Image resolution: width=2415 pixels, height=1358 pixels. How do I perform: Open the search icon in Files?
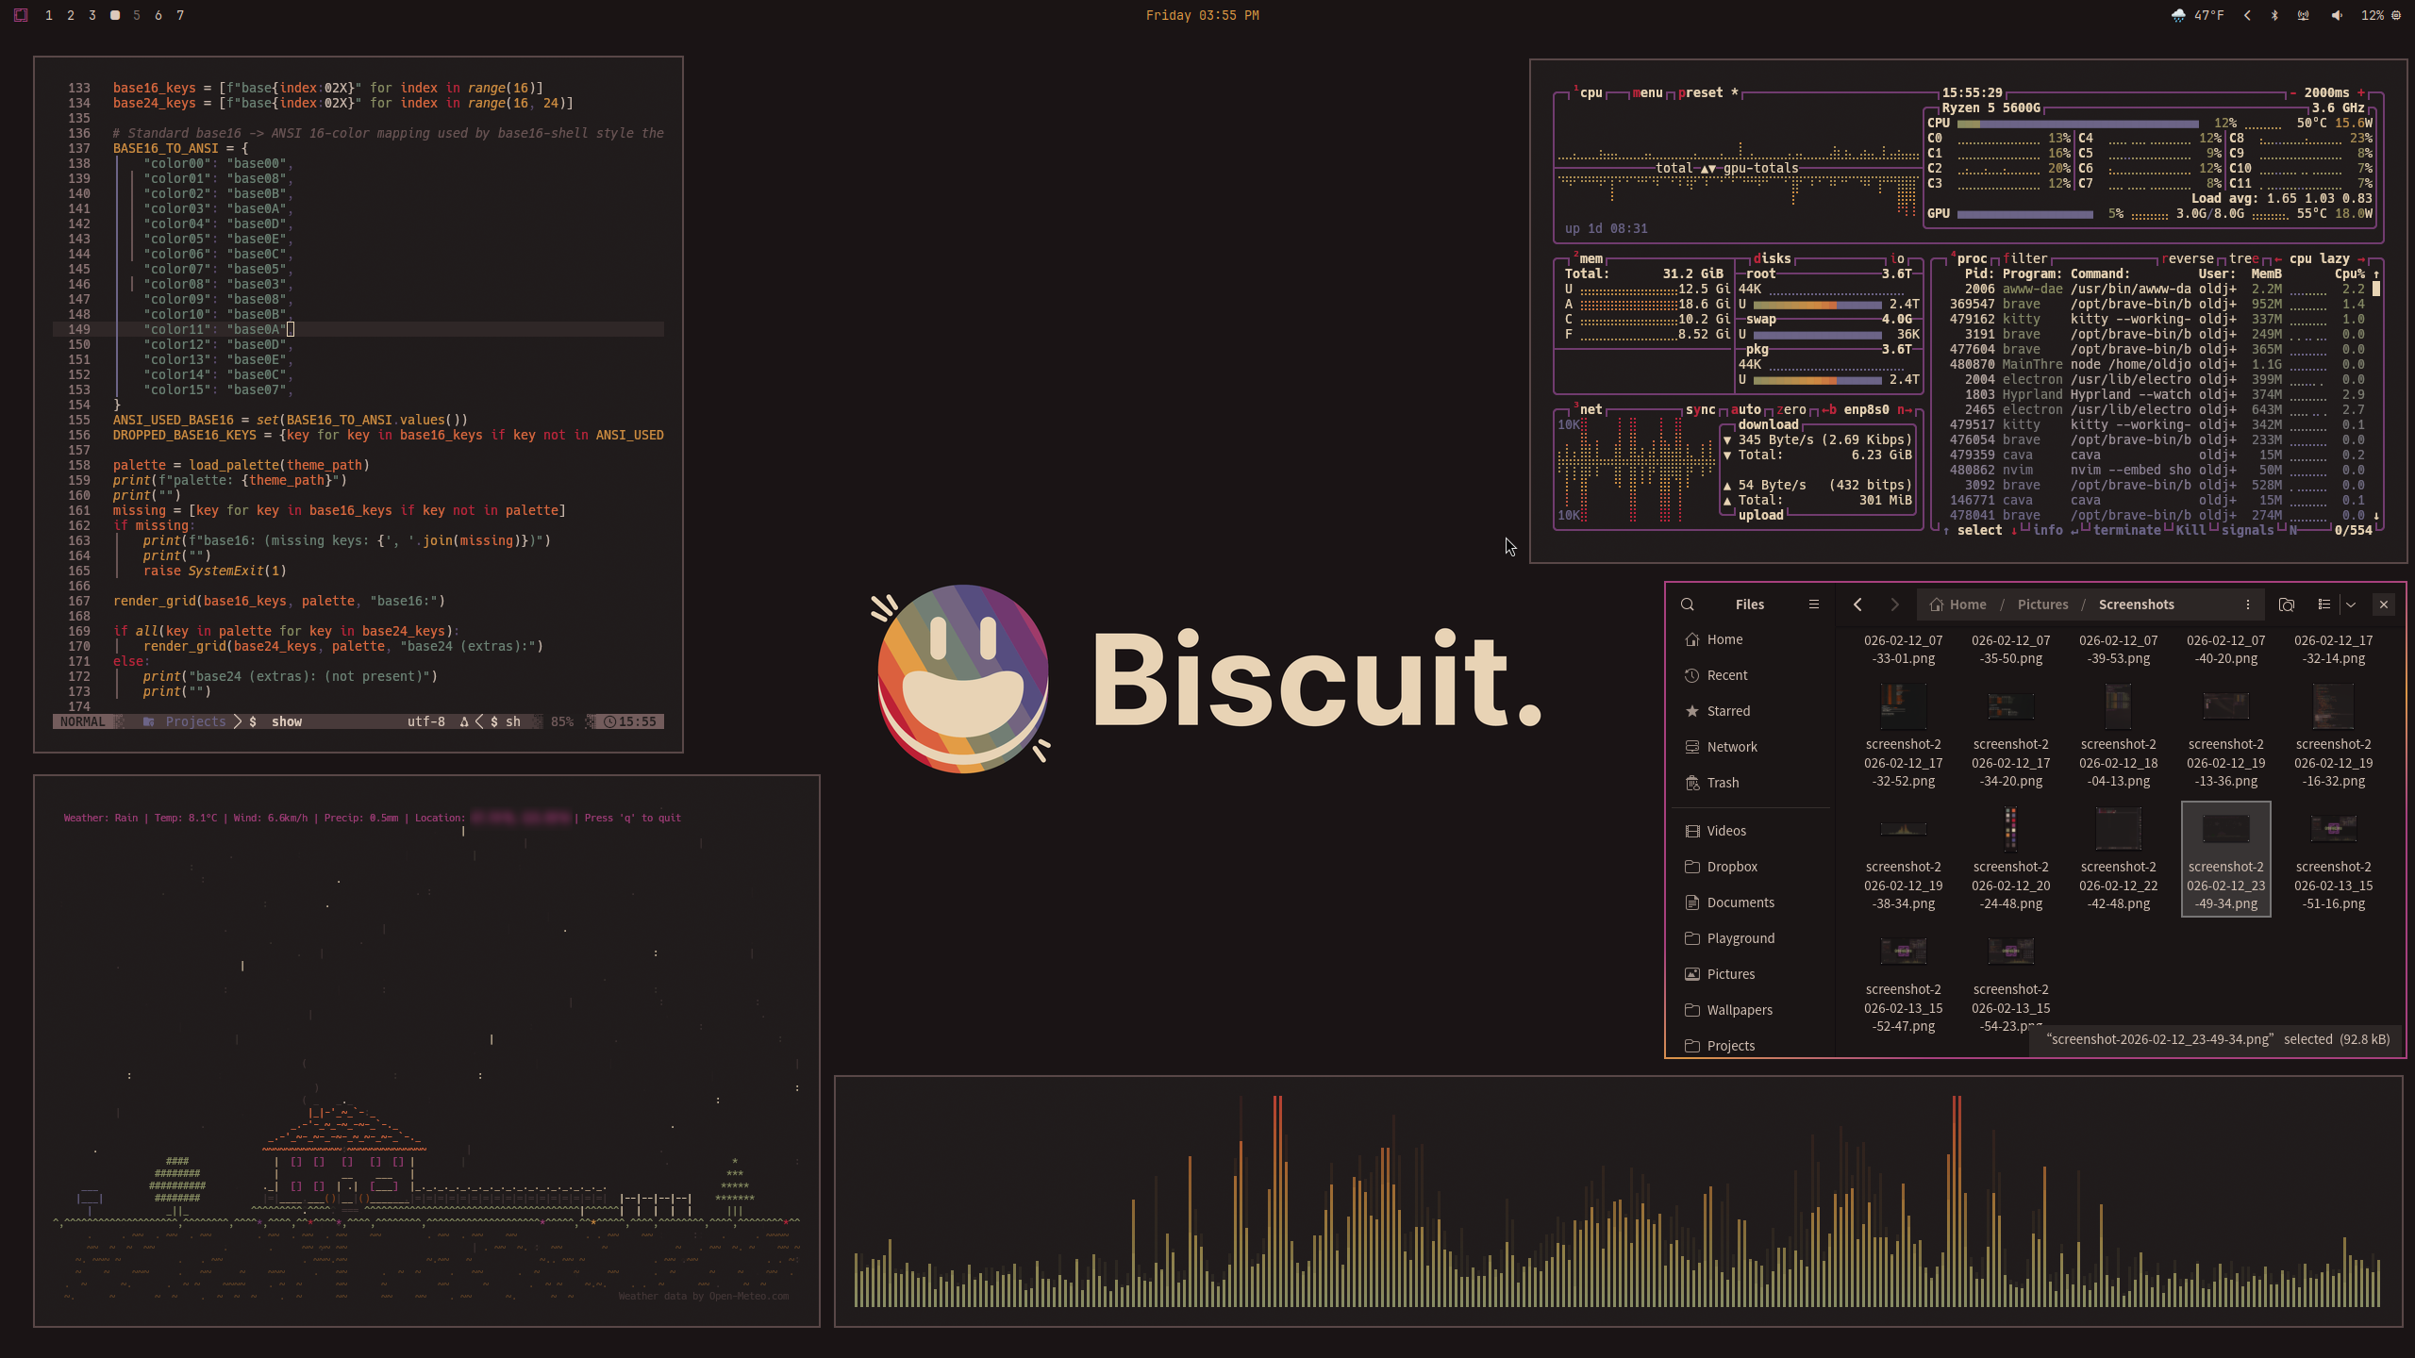1688,604
